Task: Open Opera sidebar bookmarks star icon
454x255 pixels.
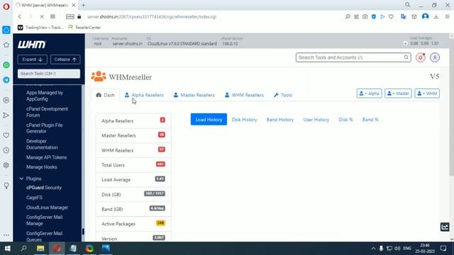Action: tap(6, 45)
